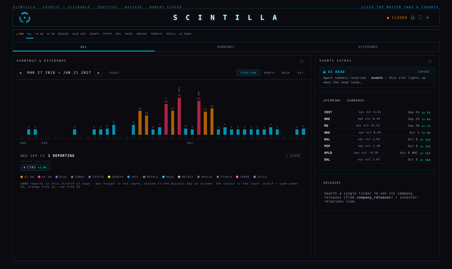
Task: Click the AMD bar with 31 reports
Action: click(199, 118)
